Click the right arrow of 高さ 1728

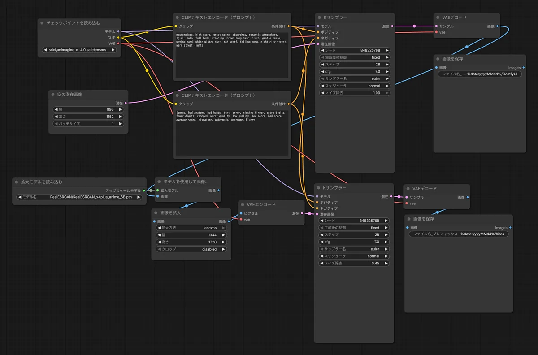pos(224,242)
